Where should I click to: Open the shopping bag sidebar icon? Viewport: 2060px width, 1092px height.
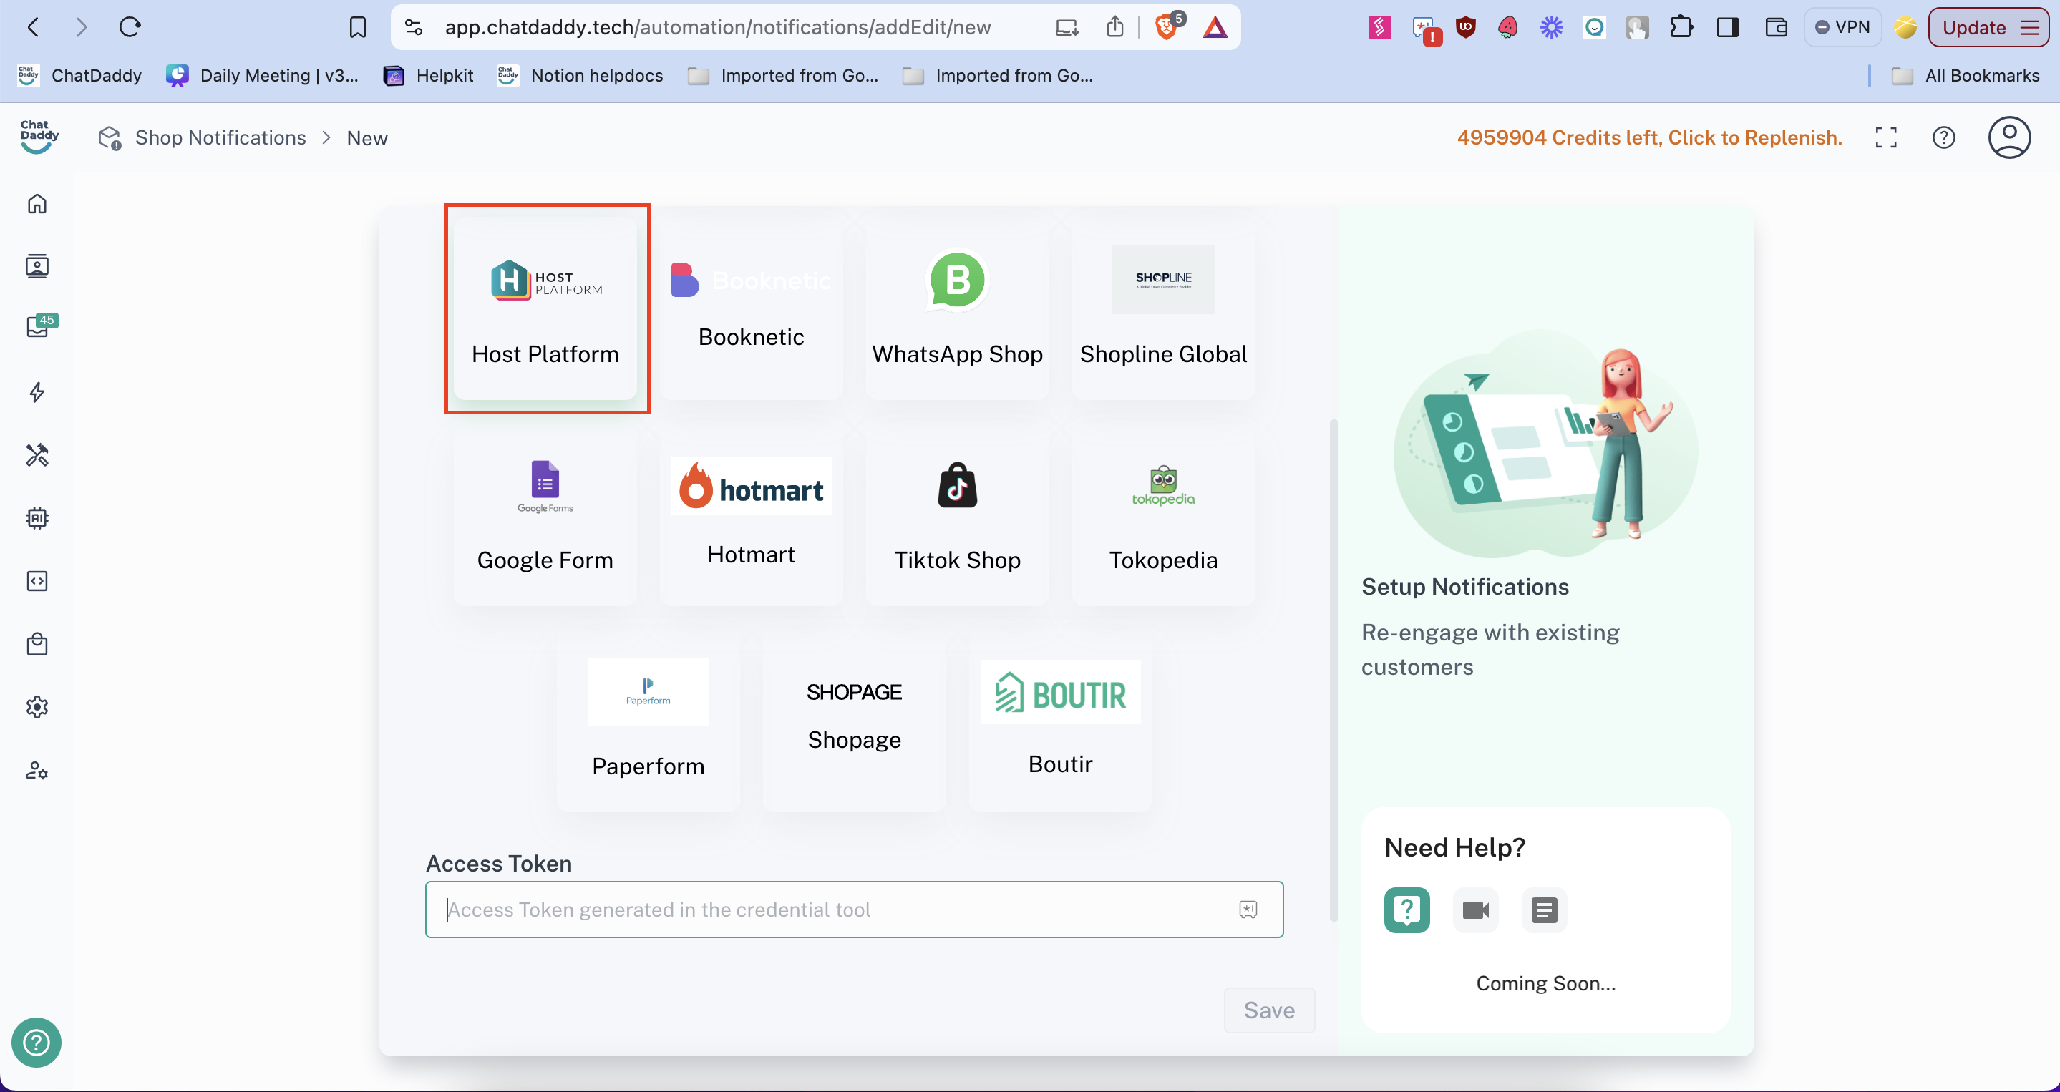tap(37, 644)
